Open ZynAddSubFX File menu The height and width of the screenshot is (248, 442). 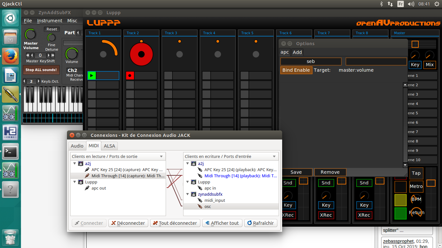coord(28,21)
